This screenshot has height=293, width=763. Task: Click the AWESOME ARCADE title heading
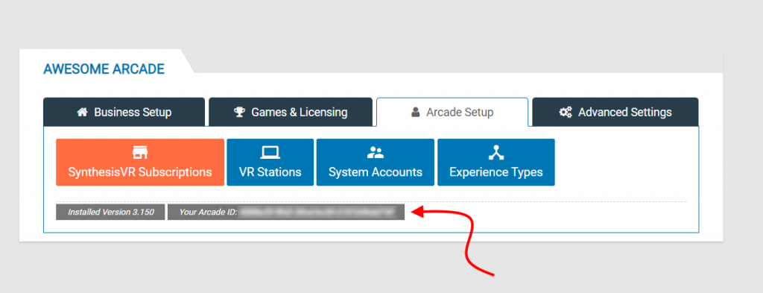tap(104, 69)
